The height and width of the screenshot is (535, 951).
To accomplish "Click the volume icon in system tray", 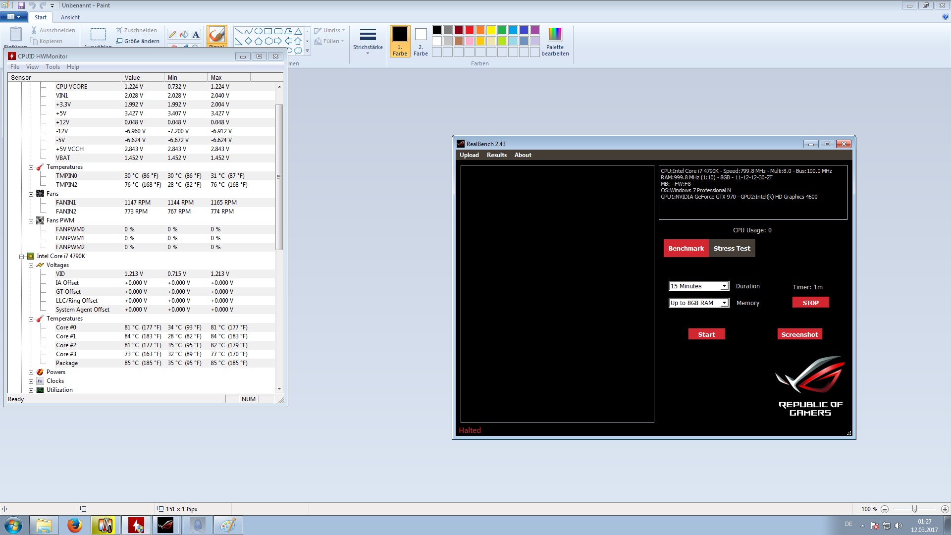I will [x=898, y=526].
